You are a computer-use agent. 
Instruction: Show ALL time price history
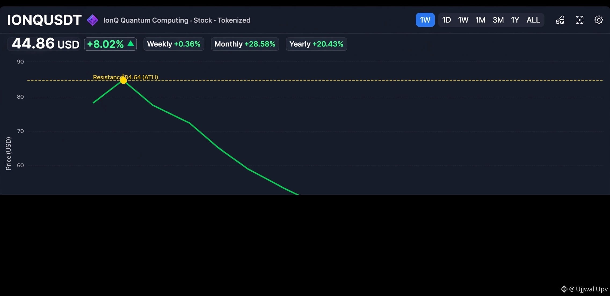pos(533,20)
